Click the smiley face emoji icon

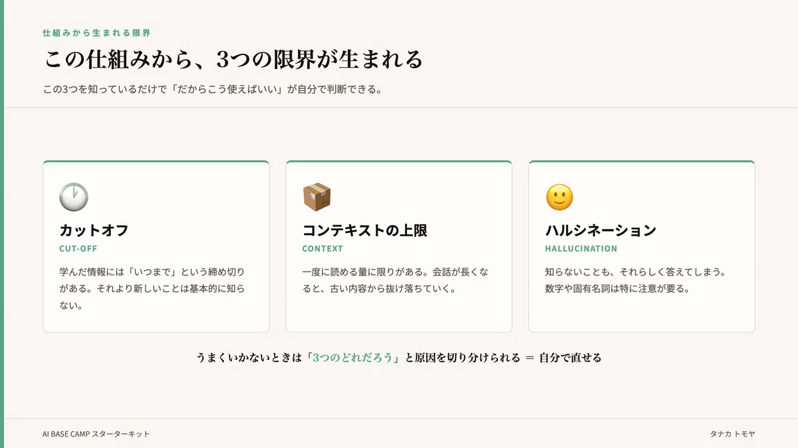point(559,197)
